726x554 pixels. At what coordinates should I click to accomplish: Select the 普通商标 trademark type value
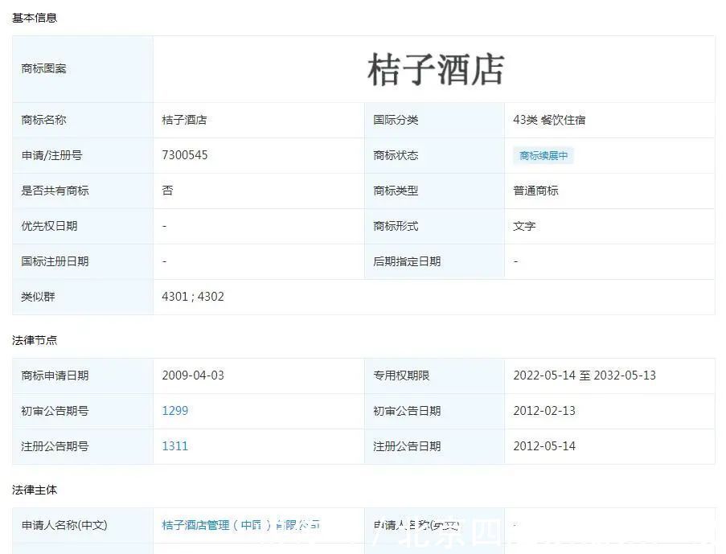pyautogui.click(x=535, y=191)
